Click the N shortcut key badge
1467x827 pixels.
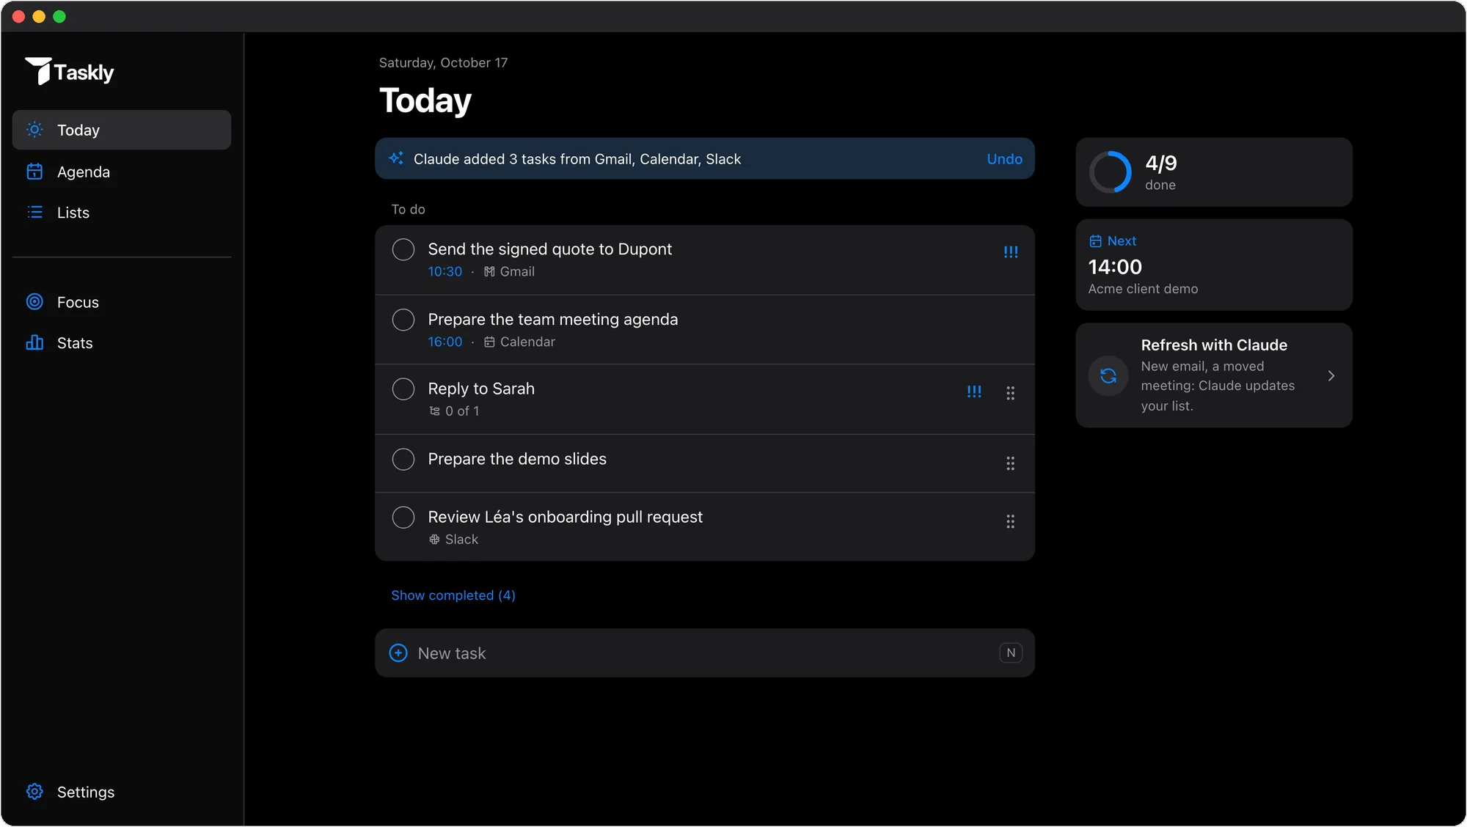(1011, 653)
